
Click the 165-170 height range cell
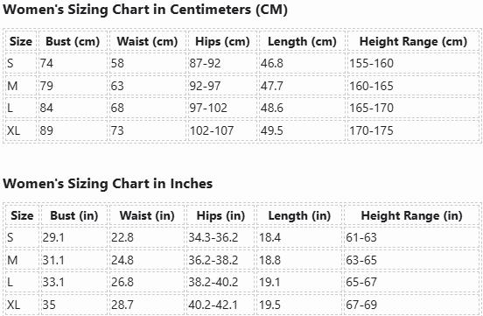[413, 108]
